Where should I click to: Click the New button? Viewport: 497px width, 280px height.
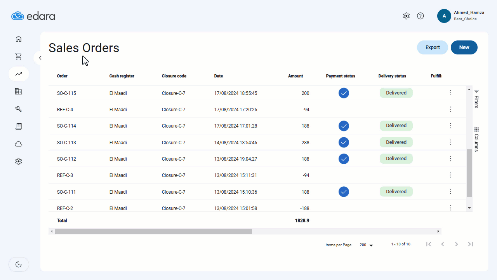pos(464,47)
